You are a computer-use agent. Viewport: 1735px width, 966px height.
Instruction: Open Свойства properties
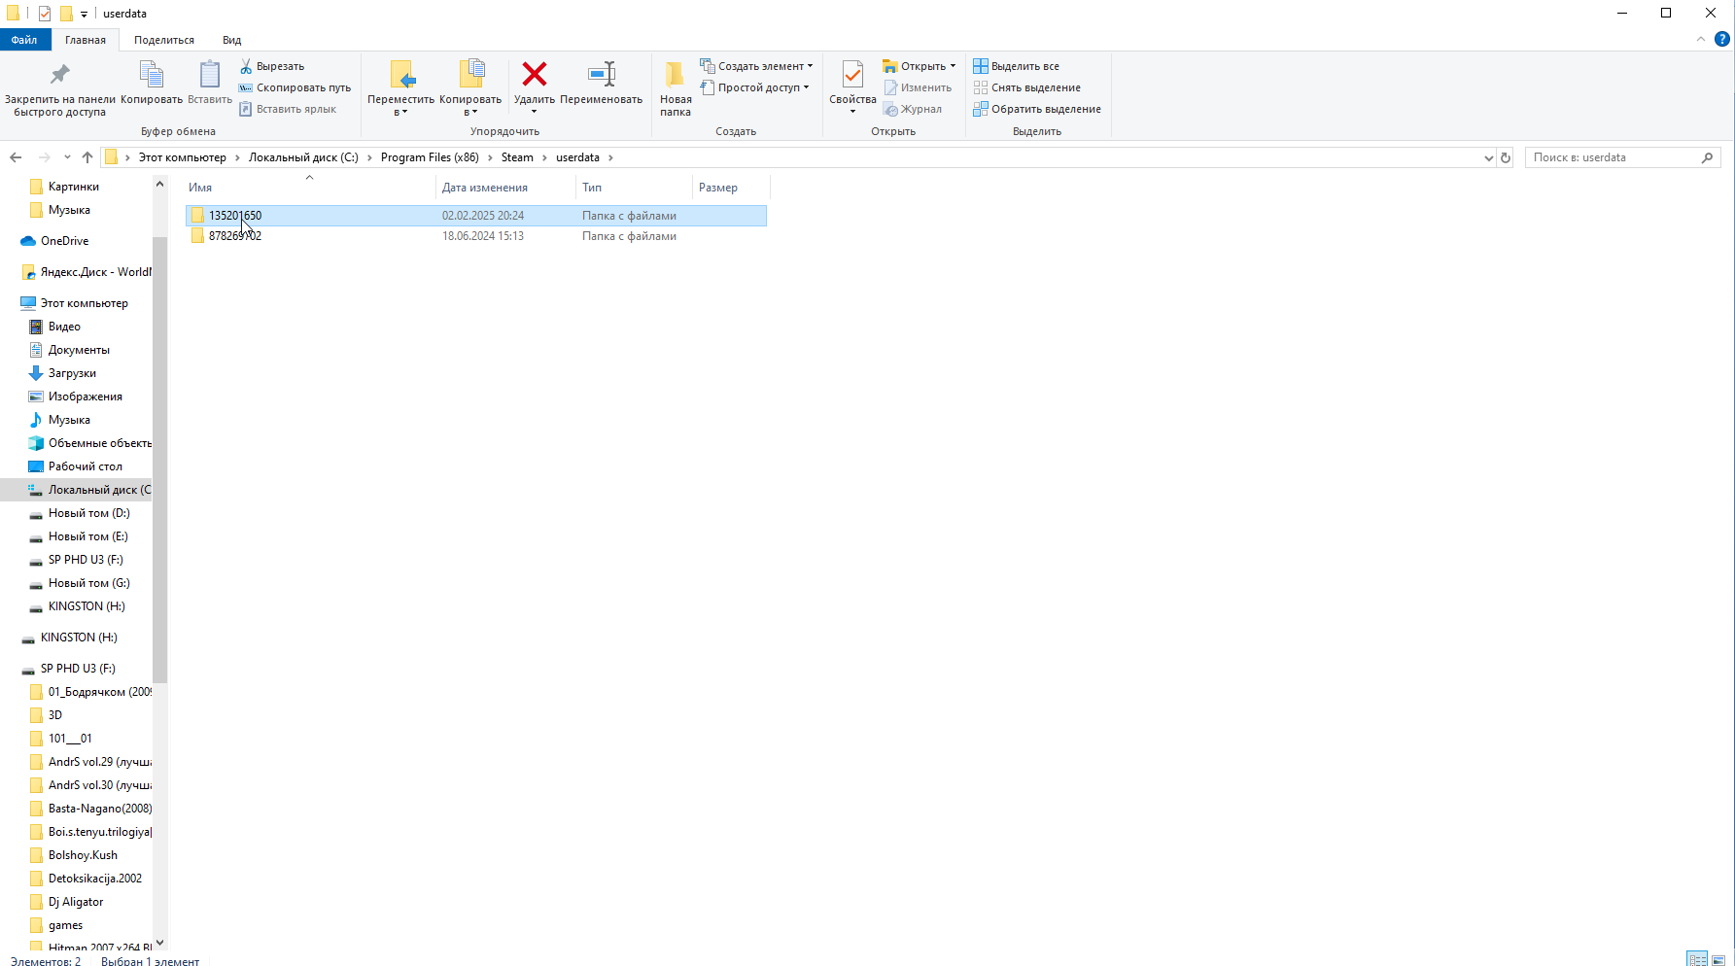tap(852, 86)
